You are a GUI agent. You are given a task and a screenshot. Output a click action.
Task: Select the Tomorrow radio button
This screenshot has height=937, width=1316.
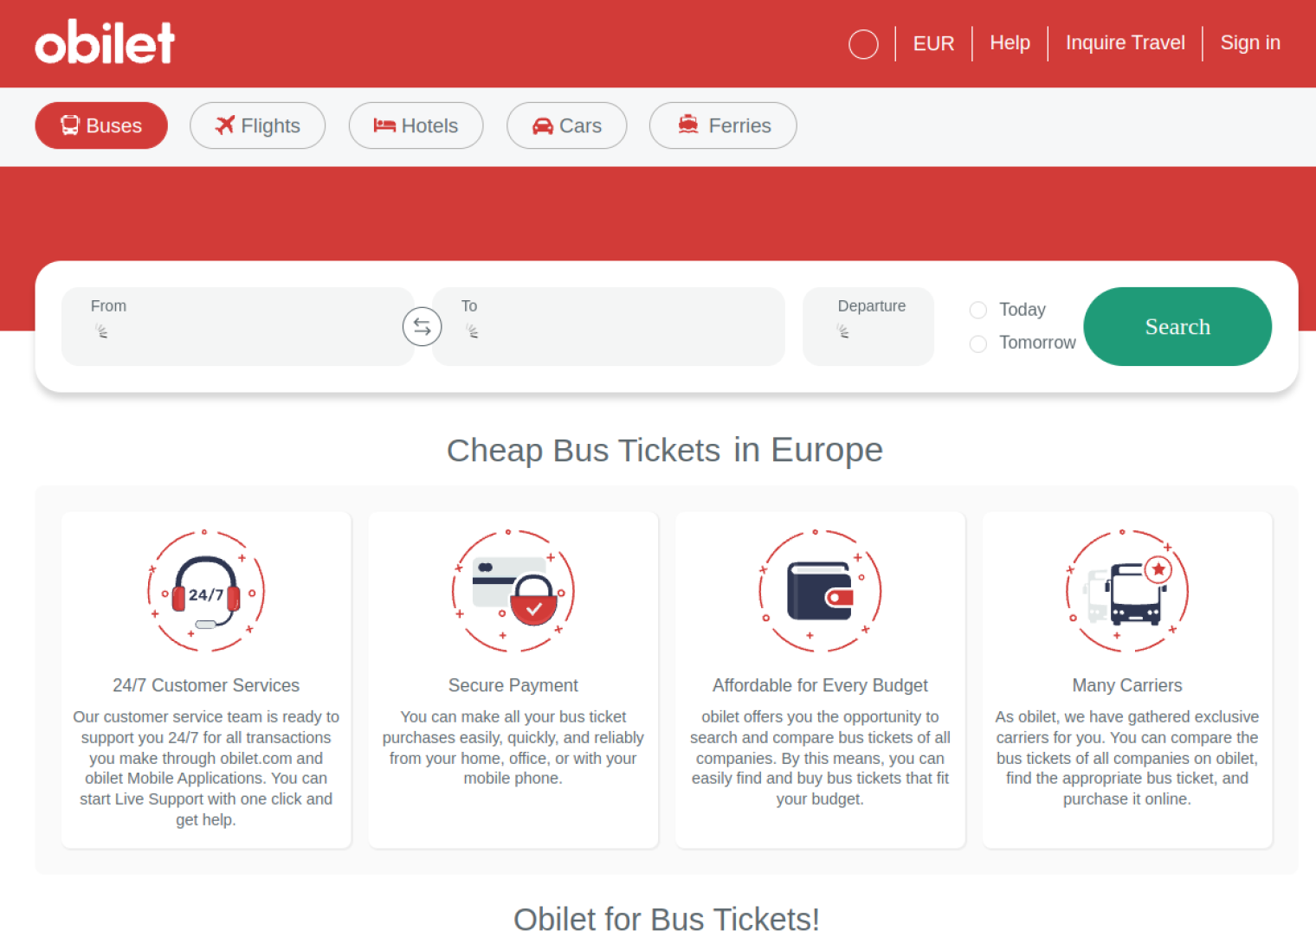978,343
